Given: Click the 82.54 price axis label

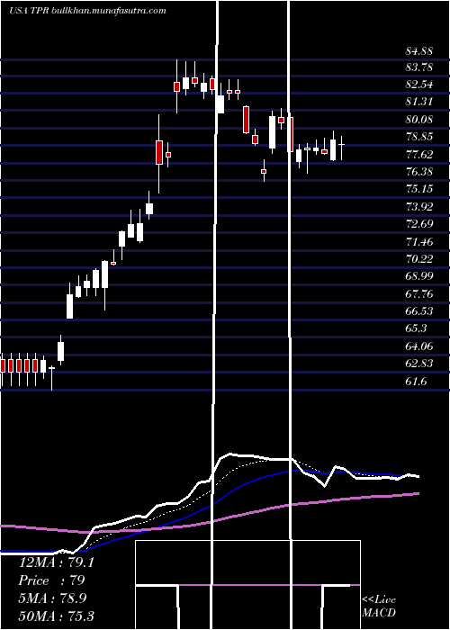Looking at the screenshot, I should [x=419, y=85].
